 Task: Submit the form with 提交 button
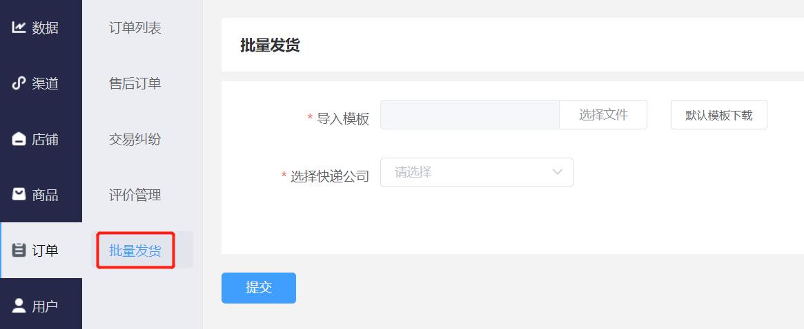click(259, 288)
